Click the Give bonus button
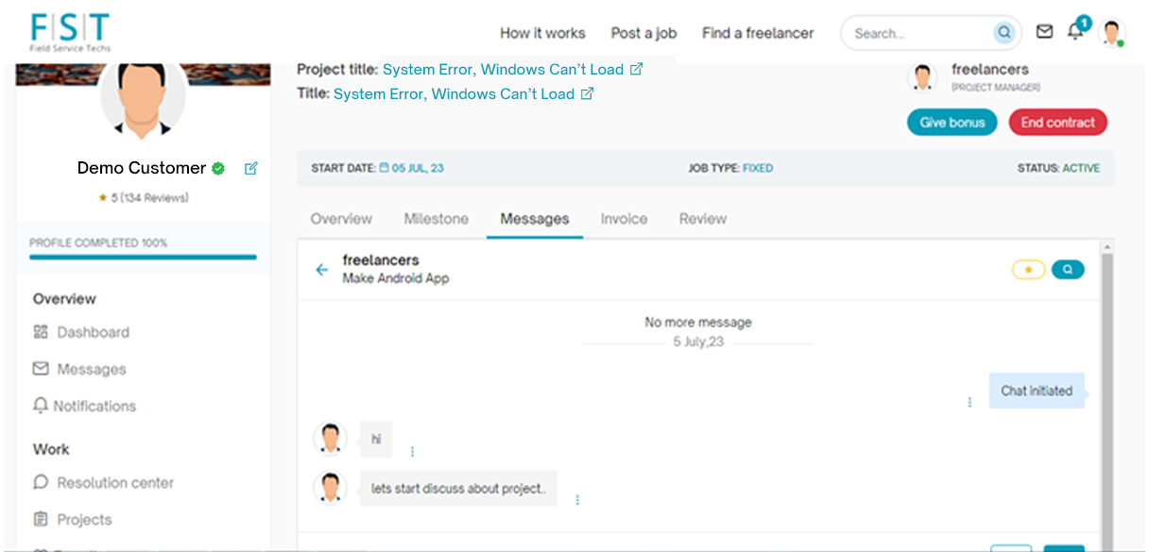Viewport: 1149px width, 552px height. 952,123
